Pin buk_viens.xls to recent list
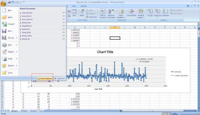The height and width of the screenshot is (115, 200). pyautogui.click(x=63, y=19)
